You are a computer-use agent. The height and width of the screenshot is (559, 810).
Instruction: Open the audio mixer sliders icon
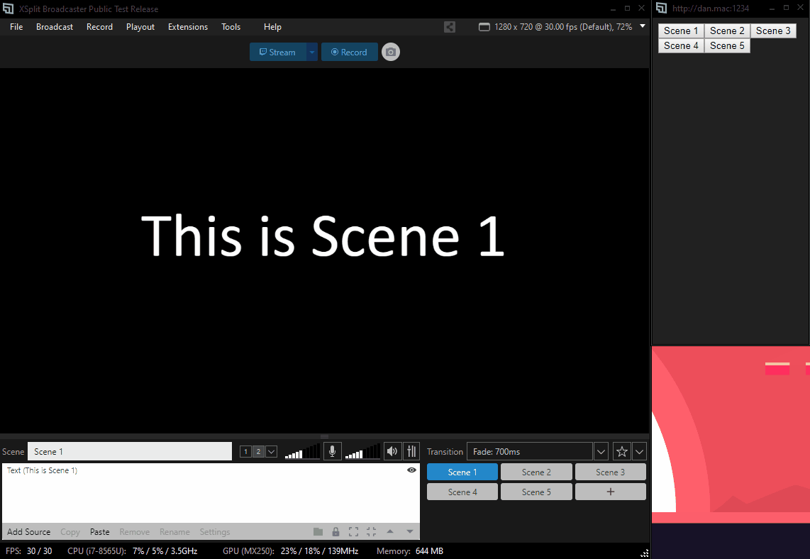tap(411, 452)
